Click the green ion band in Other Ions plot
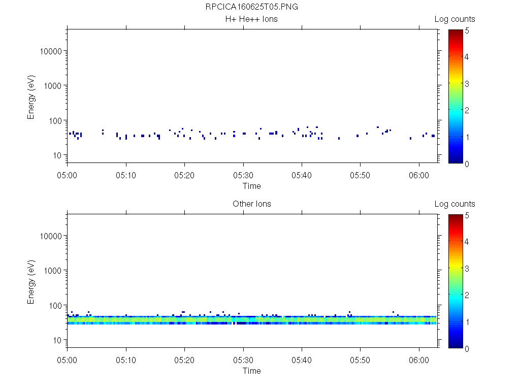The width and height of the screenshot is (520, 390). [252, 320]
